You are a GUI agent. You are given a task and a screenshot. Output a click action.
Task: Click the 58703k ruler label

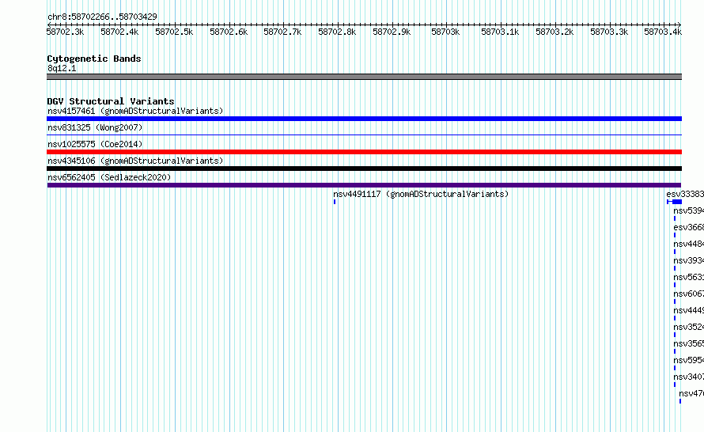click(445, 32)
